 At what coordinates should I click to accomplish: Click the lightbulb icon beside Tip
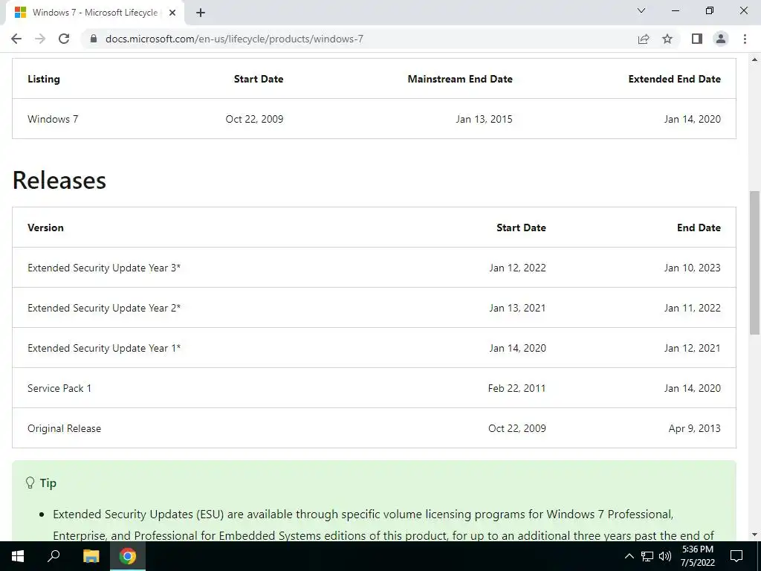tap(30, 483)
